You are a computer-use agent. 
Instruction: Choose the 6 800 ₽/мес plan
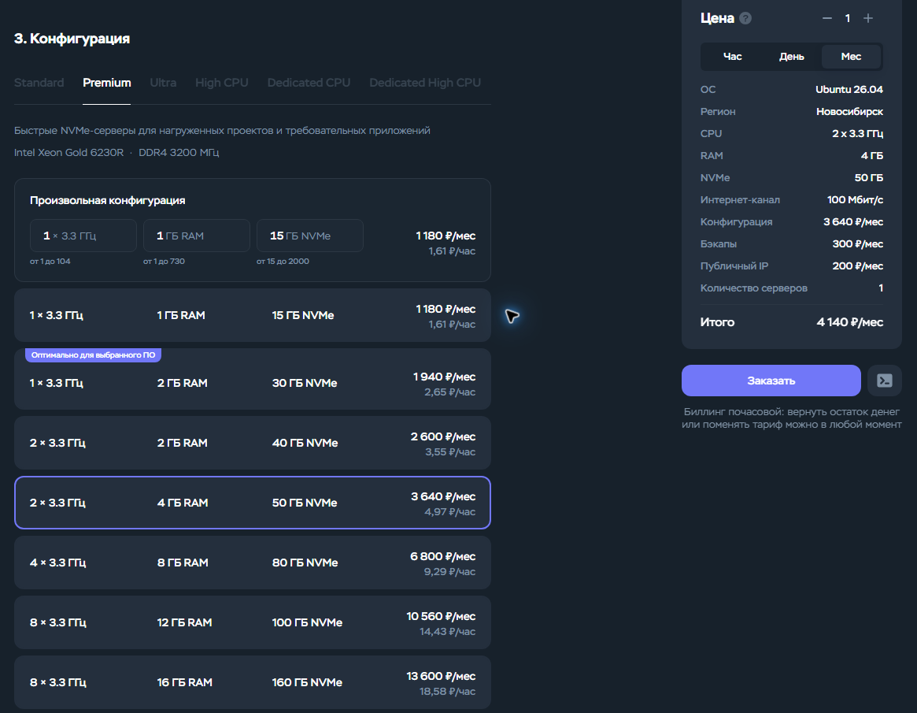click(x=253, y=563)
